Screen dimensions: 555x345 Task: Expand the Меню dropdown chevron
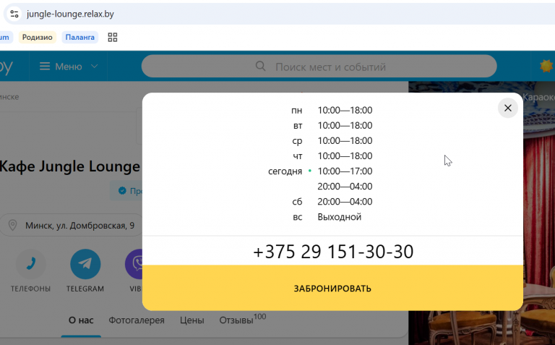tap(94, 67)
